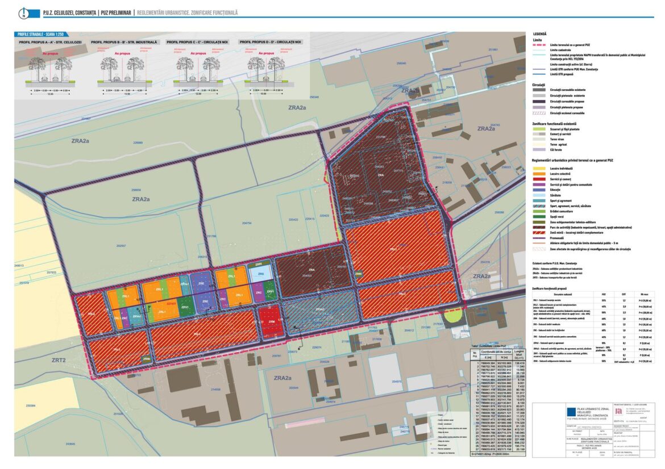
Task: Click the striped Zonă mixtă legend symbol
Action: (x=538, y=233)
